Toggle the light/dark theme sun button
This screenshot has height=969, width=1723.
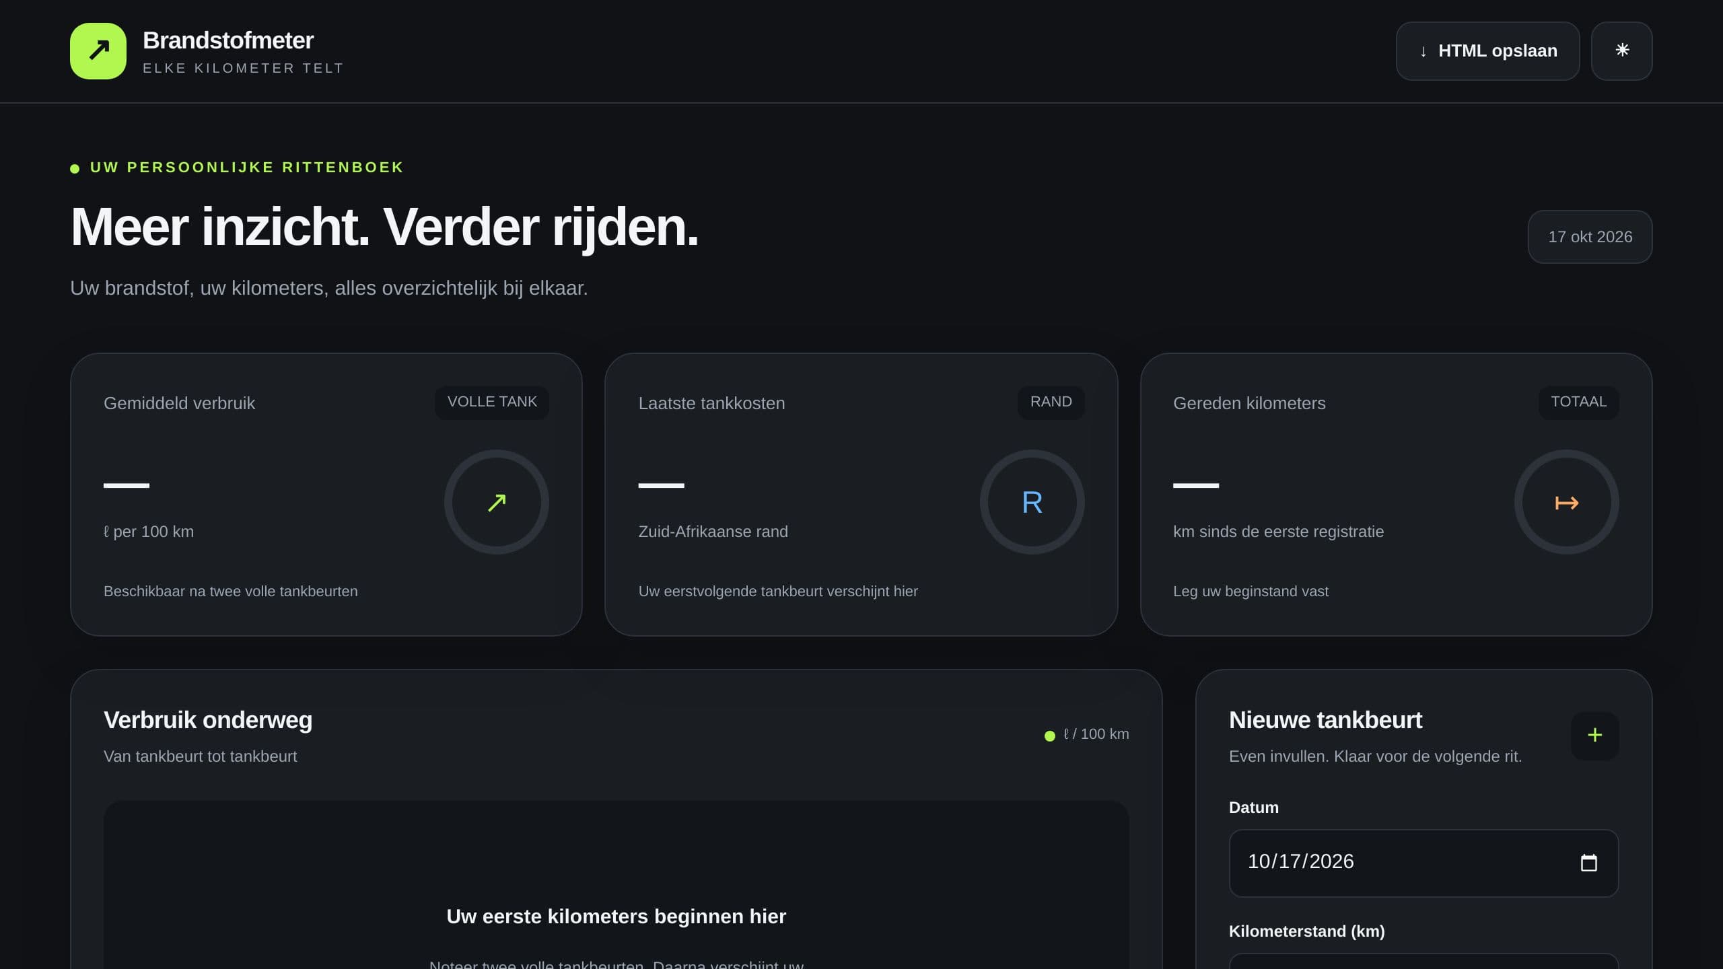point(1621,51)
